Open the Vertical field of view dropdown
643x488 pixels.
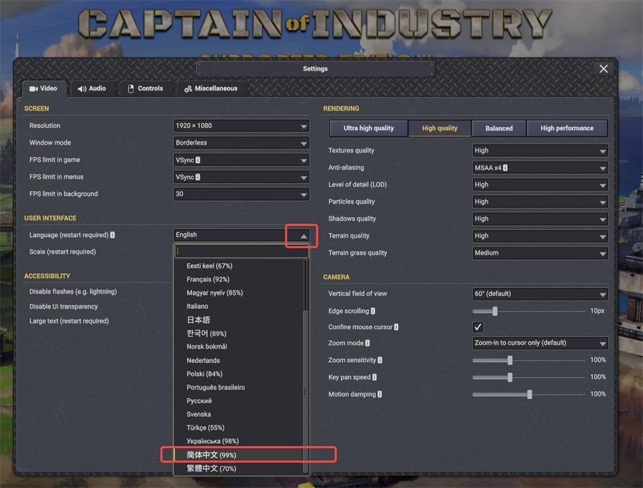pos(540,294)
